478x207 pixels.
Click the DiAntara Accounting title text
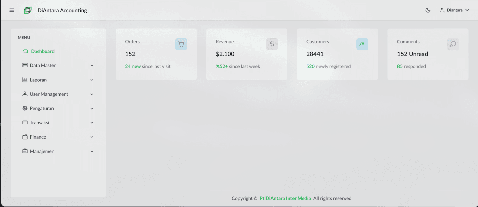tap(62, 10)
